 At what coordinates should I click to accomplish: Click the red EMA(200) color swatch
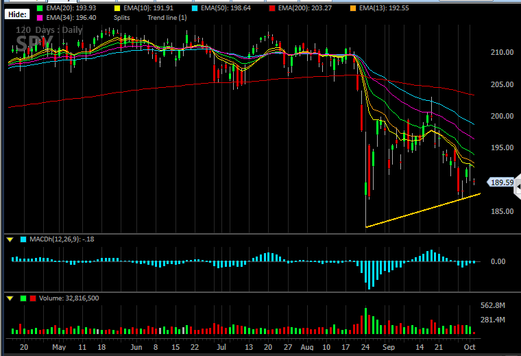[x=272, y=8]
